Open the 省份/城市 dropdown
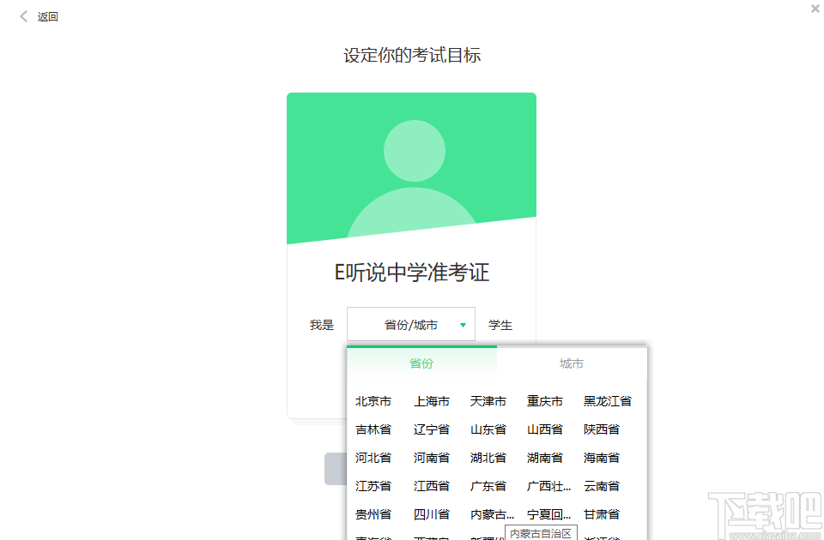Screen dimensions: 824x540 tap(410, 324)
